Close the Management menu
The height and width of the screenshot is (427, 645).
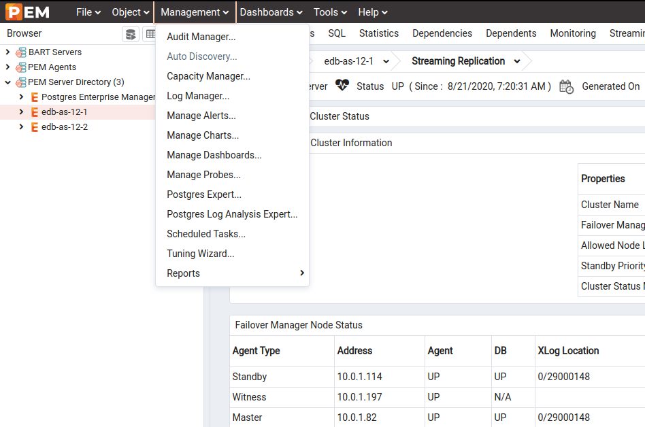tap(195, 12)
